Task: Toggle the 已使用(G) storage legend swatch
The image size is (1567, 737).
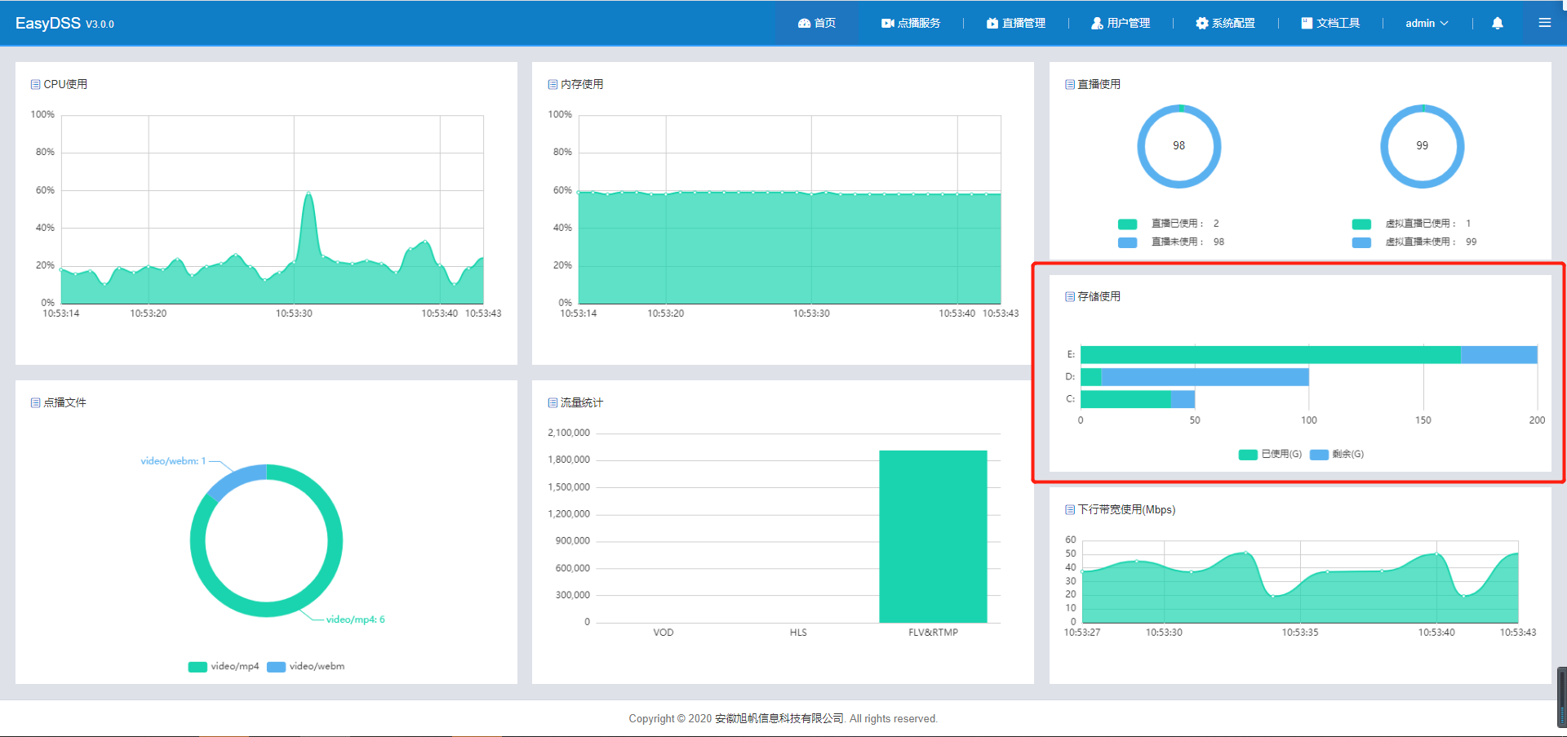Action: (x=1248, y=455)
